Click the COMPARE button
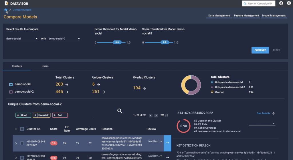This screenshot has height=160, width=293. [260, 50]
